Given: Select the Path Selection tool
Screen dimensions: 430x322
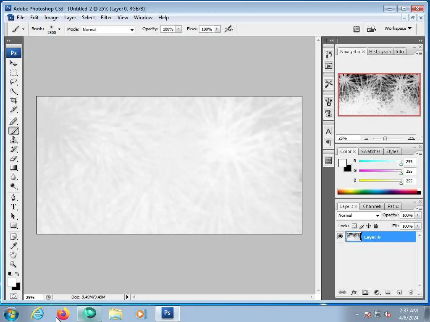Looking at the screenshot, I should (13, 216).
